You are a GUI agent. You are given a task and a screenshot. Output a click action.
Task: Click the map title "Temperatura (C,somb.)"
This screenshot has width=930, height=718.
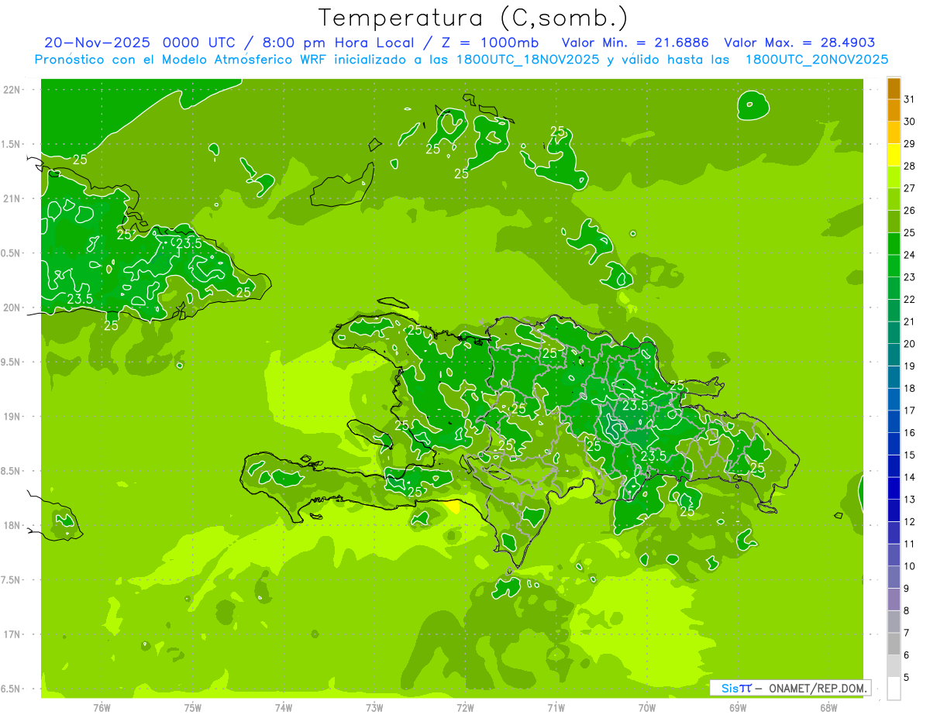coord(473,18)
